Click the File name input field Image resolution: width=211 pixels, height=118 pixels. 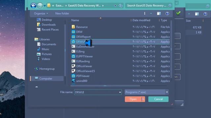tap(98, 92)
